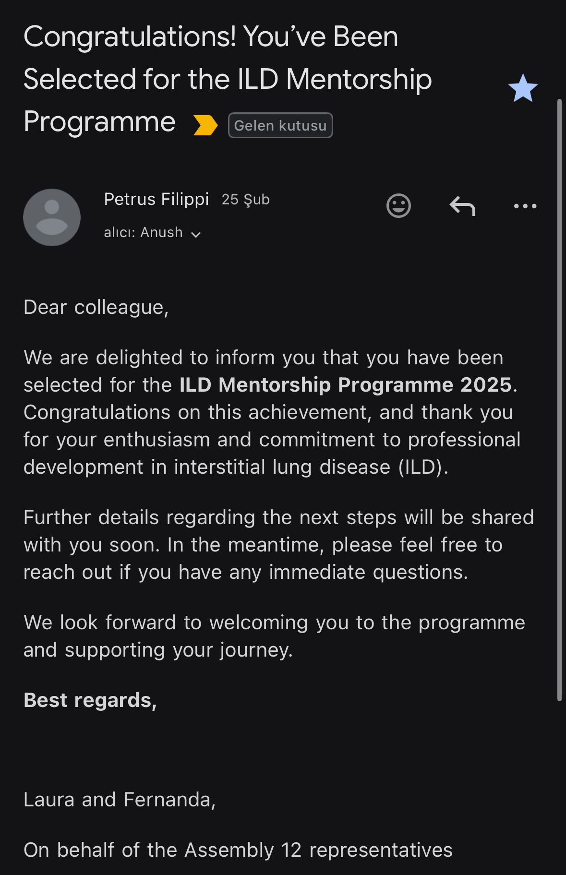Tap the 'Further details regarding' paragraph

[x=278, y=545]
